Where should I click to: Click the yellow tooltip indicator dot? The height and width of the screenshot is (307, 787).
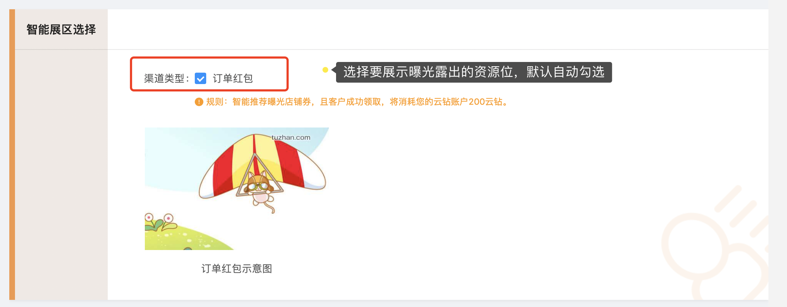325,70
